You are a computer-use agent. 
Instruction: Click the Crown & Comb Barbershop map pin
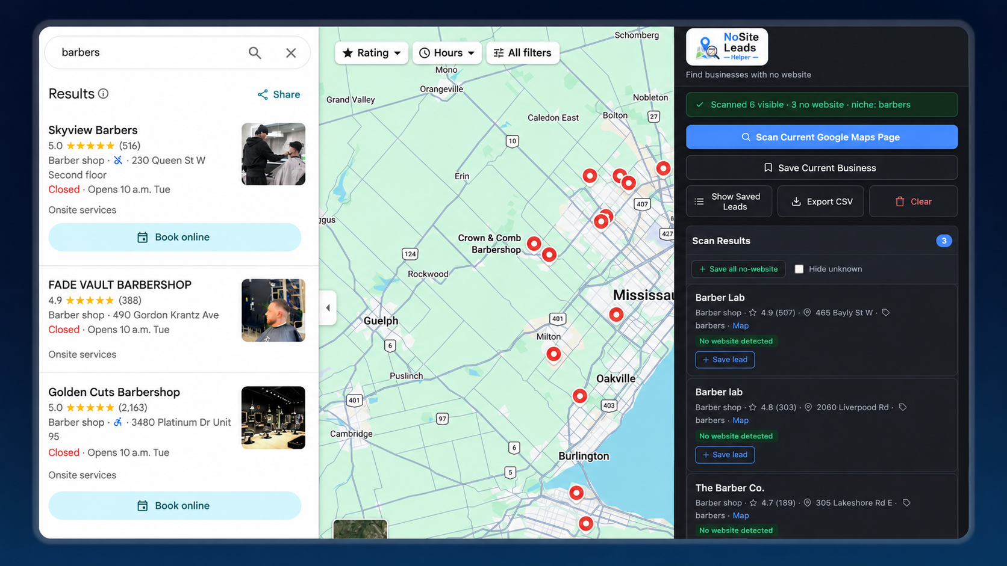point(534,243)
